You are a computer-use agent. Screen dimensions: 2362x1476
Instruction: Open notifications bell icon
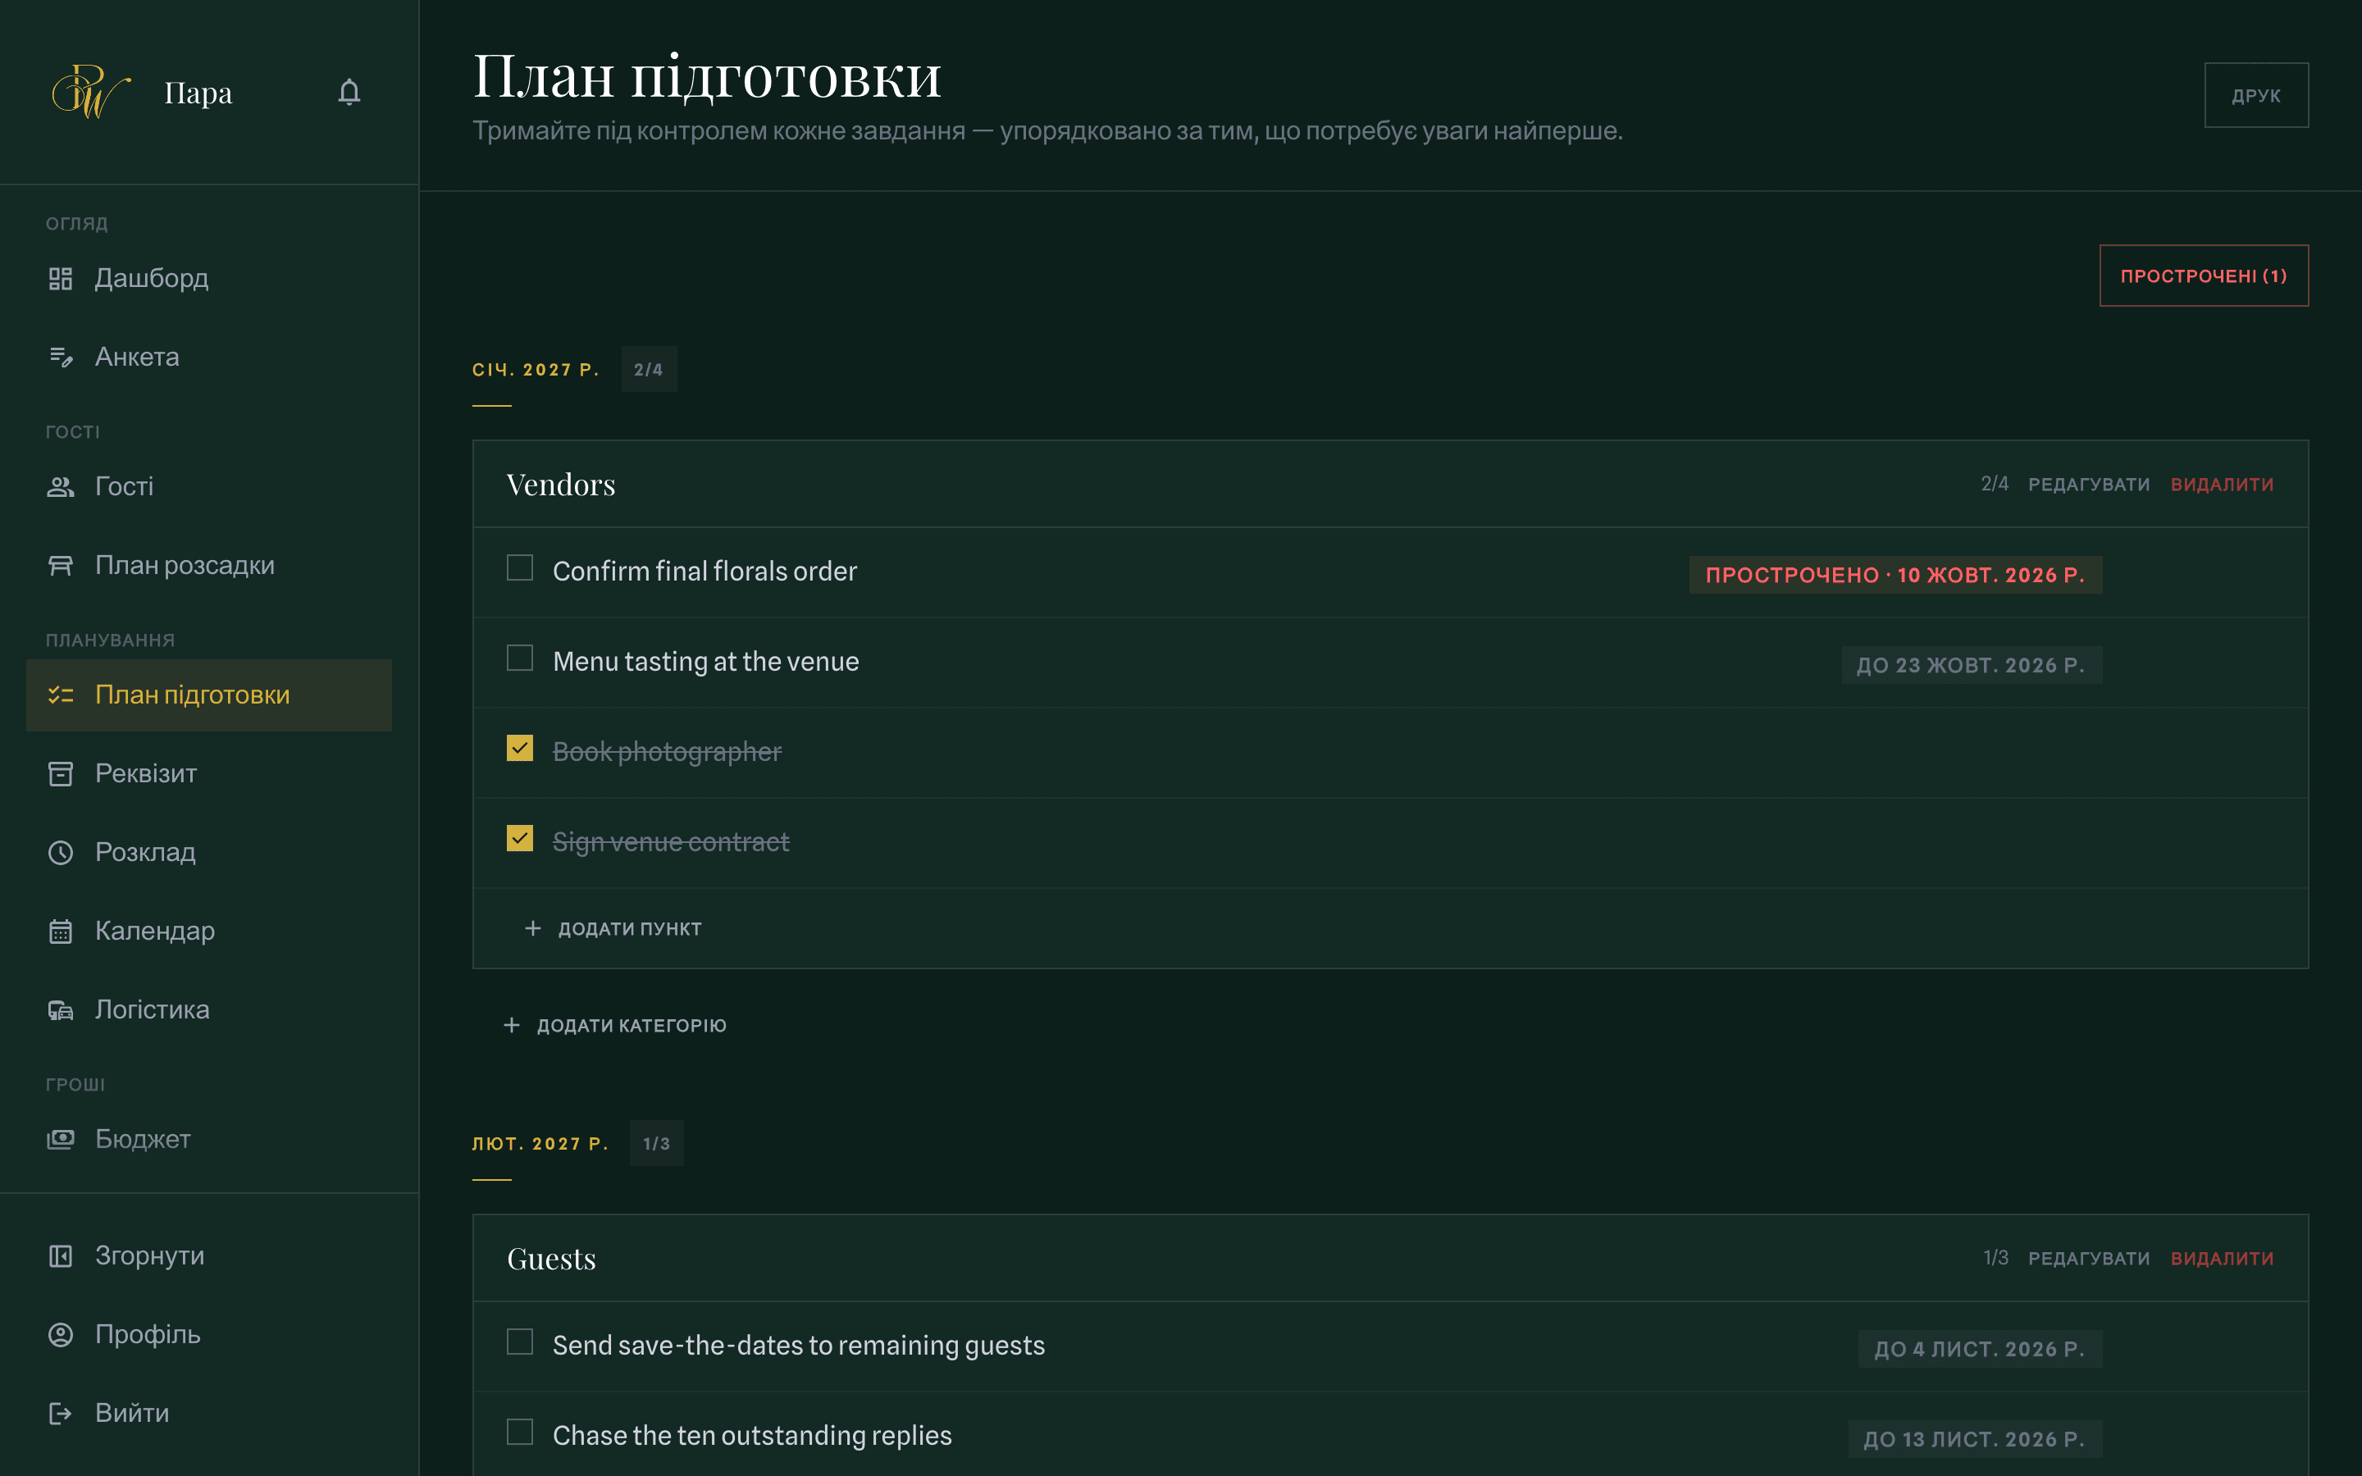(349, 92)
